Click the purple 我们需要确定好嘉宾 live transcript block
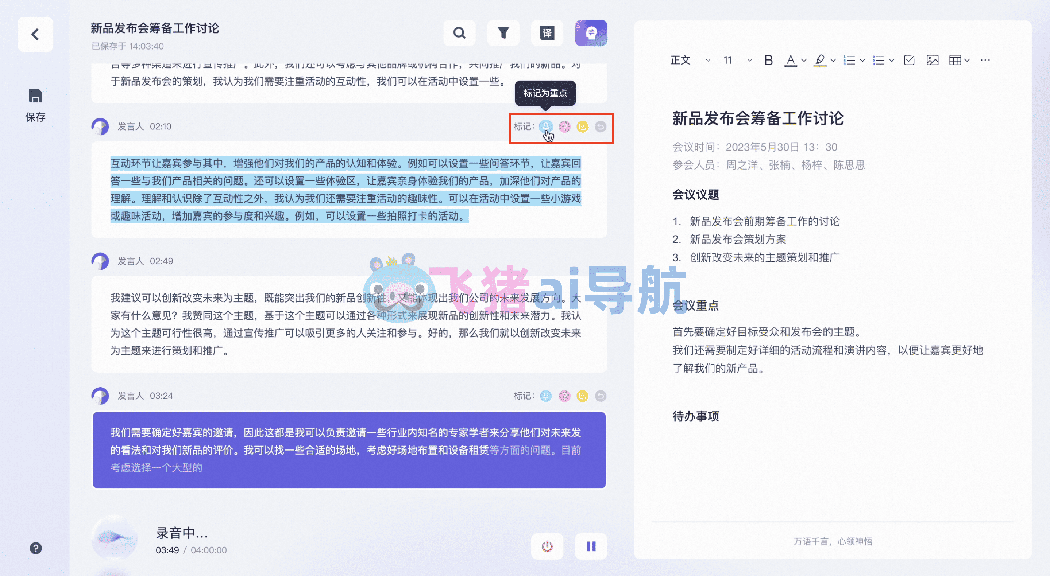The height and width of the screenshot is (576, 1050). coord(349,450)
